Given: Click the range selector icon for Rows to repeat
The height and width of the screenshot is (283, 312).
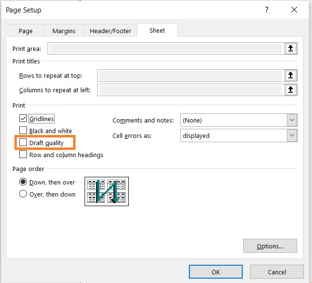Looking at the screenshot, I should 290,75.
